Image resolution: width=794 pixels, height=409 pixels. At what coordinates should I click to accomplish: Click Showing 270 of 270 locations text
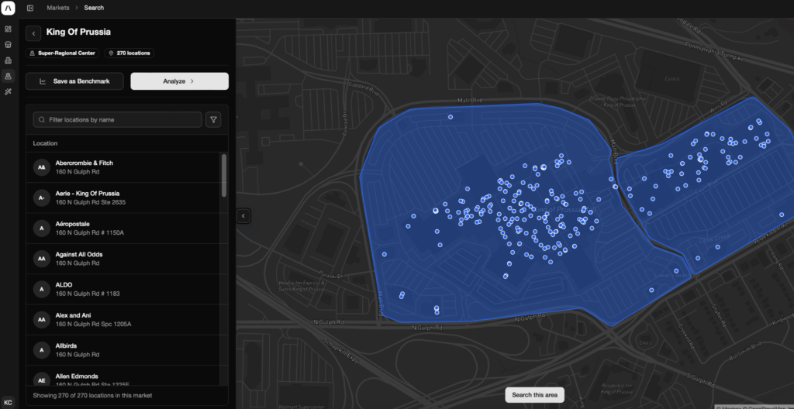tap(92, 395)
